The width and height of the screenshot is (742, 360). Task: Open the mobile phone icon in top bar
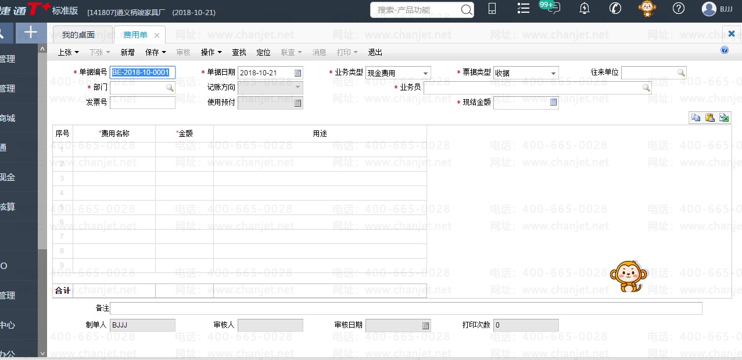click(x=492, y=9)
